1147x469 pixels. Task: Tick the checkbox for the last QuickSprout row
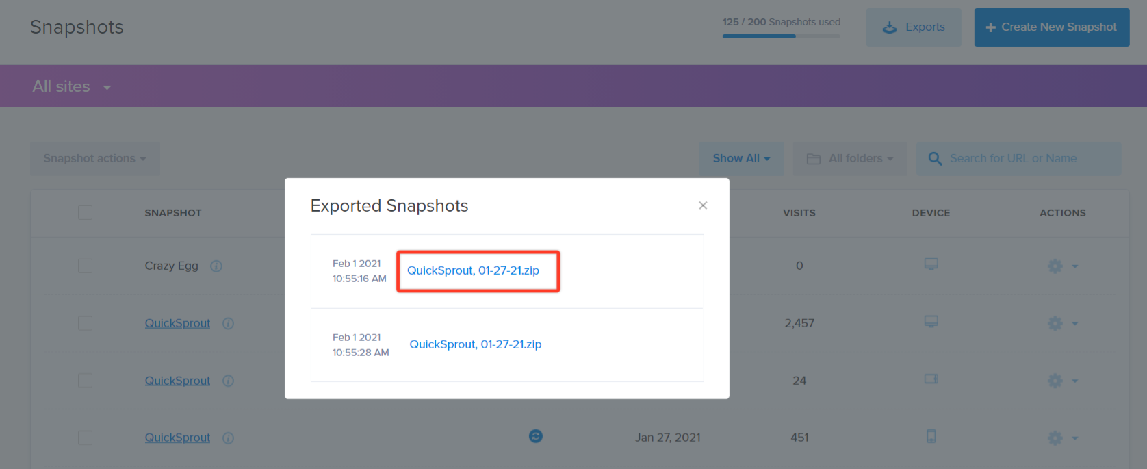click(x=85, y=438)
